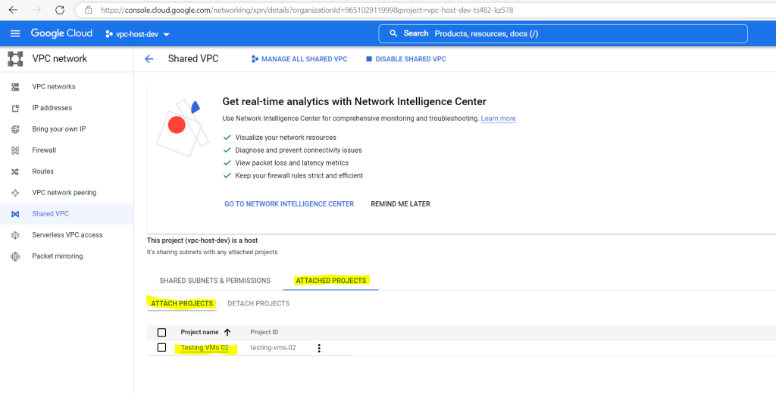
Task: Open the vpc-host-dev project selector dropdown
Action: 137,34
